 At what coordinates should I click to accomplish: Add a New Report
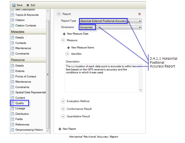[x=69, y=129]
